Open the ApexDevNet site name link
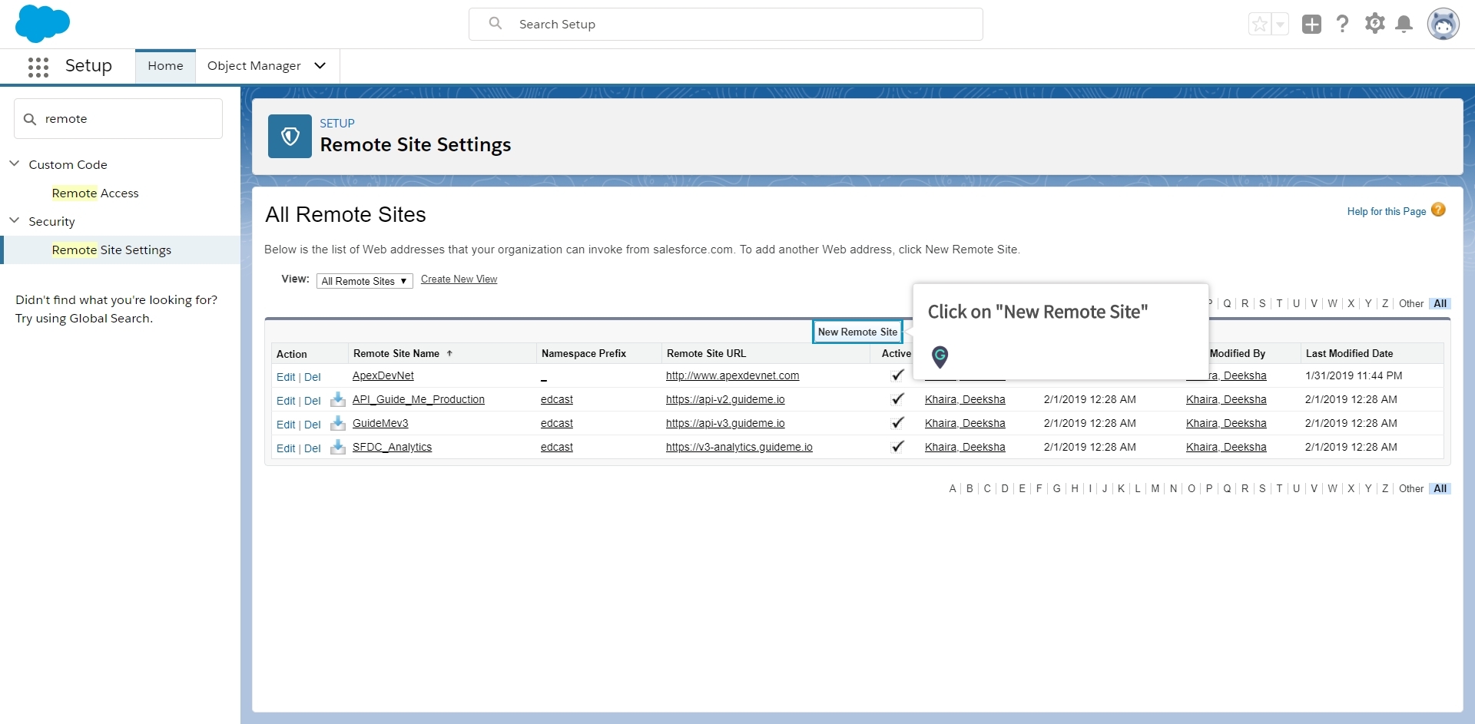 383,375
